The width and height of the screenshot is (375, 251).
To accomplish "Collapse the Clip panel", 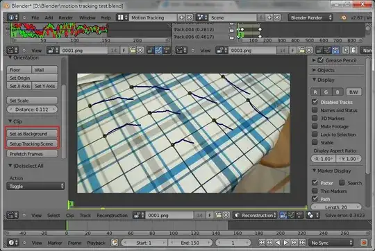I will click(10, 121).
